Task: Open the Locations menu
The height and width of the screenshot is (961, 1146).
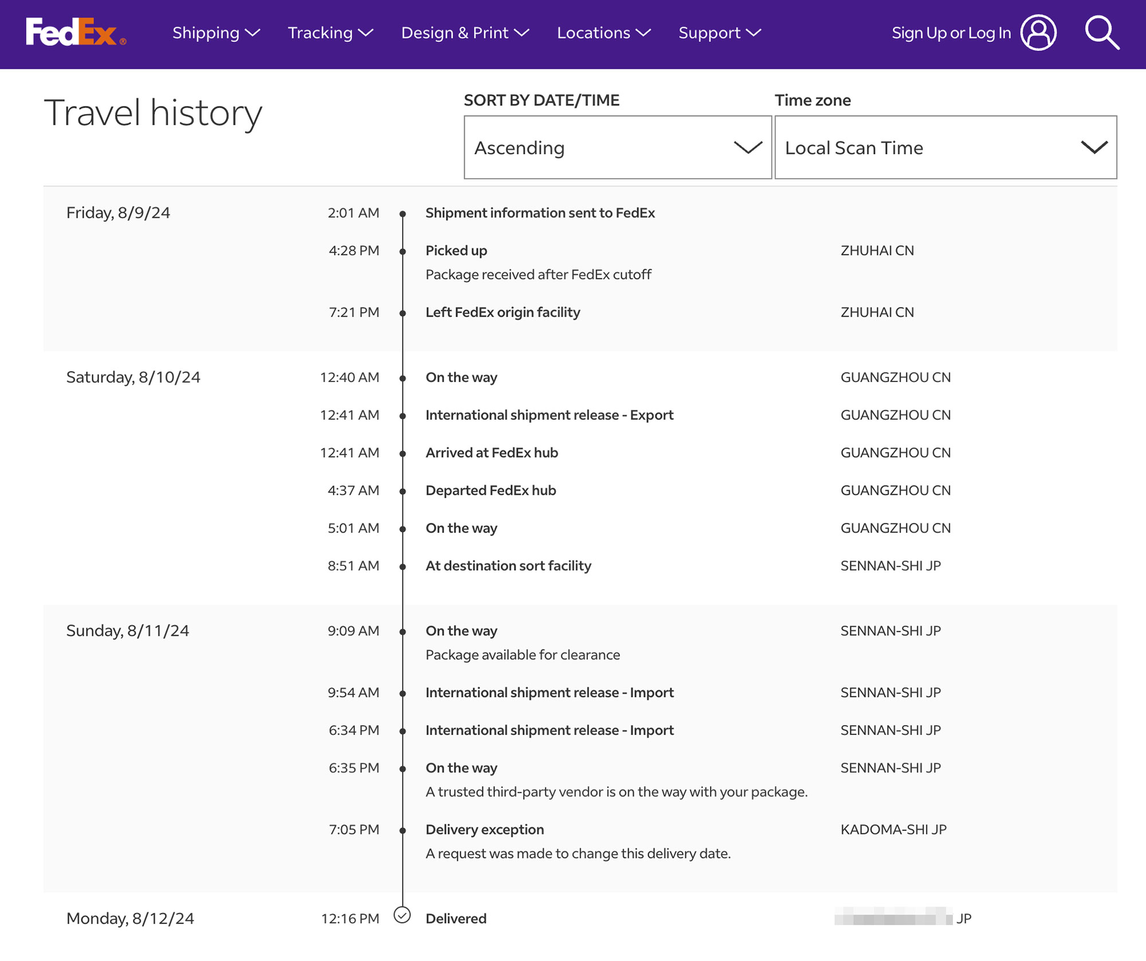Action: pyautogui.click(x=604, y=33)
